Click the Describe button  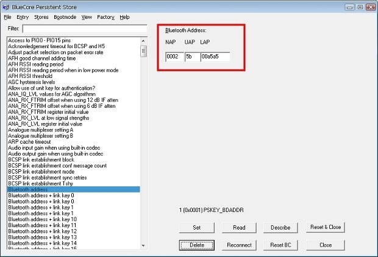point(280,228)
